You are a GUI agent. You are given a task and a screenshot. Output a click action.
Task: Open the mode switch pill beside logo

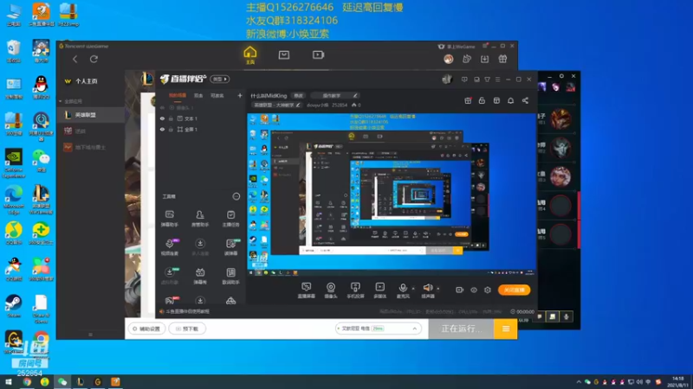[220, 79]
